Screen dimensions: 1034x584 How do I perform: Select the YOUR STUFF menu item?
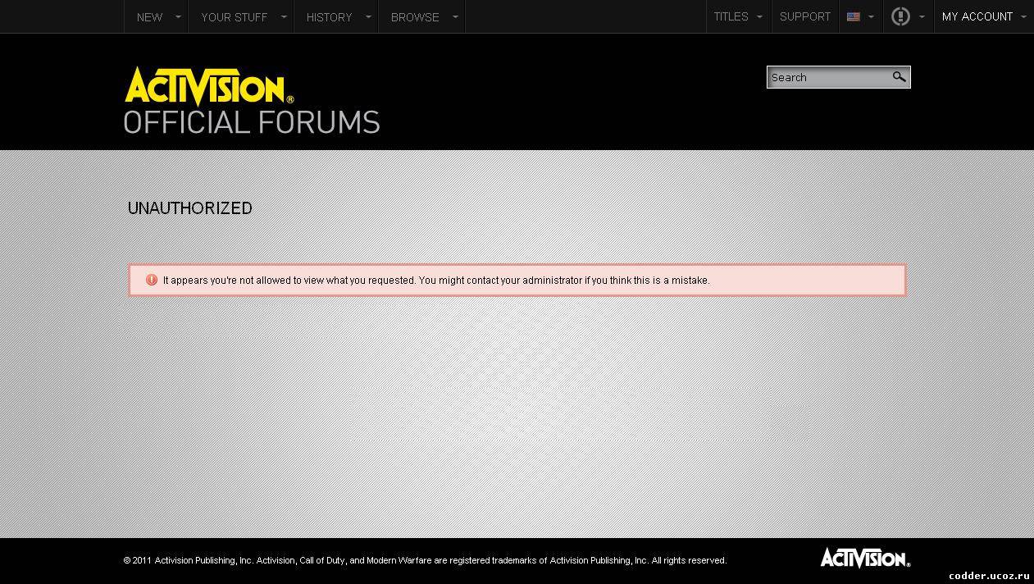234,16
